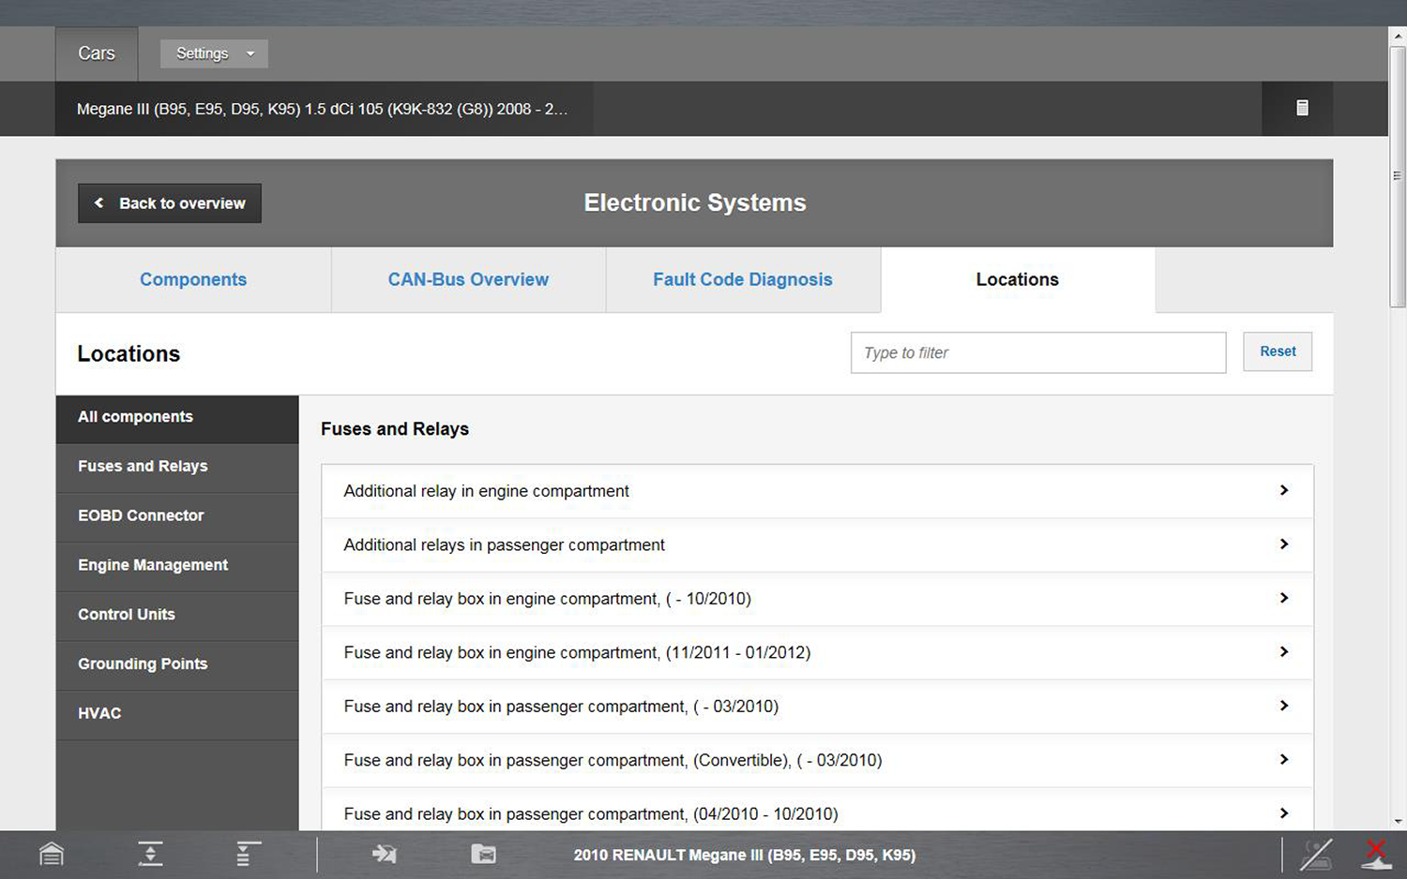This screenshot has width=1407, height=879.
Task: Click the vehicle folder icon in bottom toolbar
Action: 483,854
